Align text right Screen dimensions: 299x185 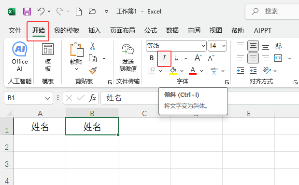point(266,58)
